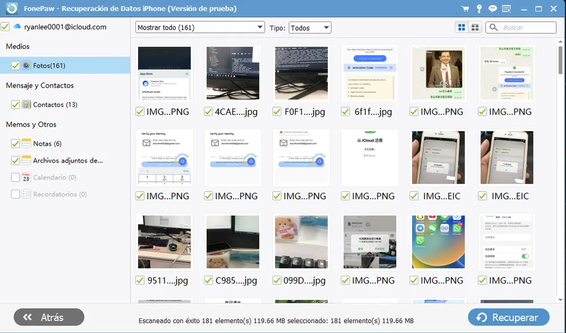The width and height of the screenshot is (566, 333).
Task: Open the Mostrar todo (161) dropdown
Action: [200, 27]
